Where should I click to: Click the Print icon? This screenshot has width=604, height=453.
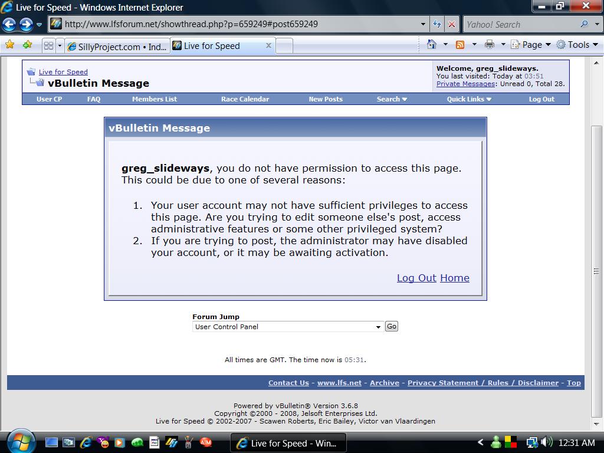[x=489, y=44]
